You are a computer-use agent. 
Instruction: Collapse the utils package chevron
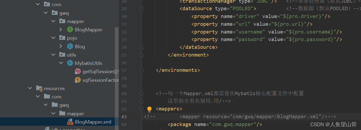[53, 55]
